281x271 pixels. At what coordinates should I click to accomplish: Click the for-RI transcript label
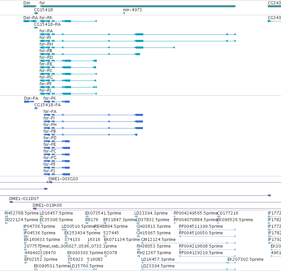tap(45, 38)
